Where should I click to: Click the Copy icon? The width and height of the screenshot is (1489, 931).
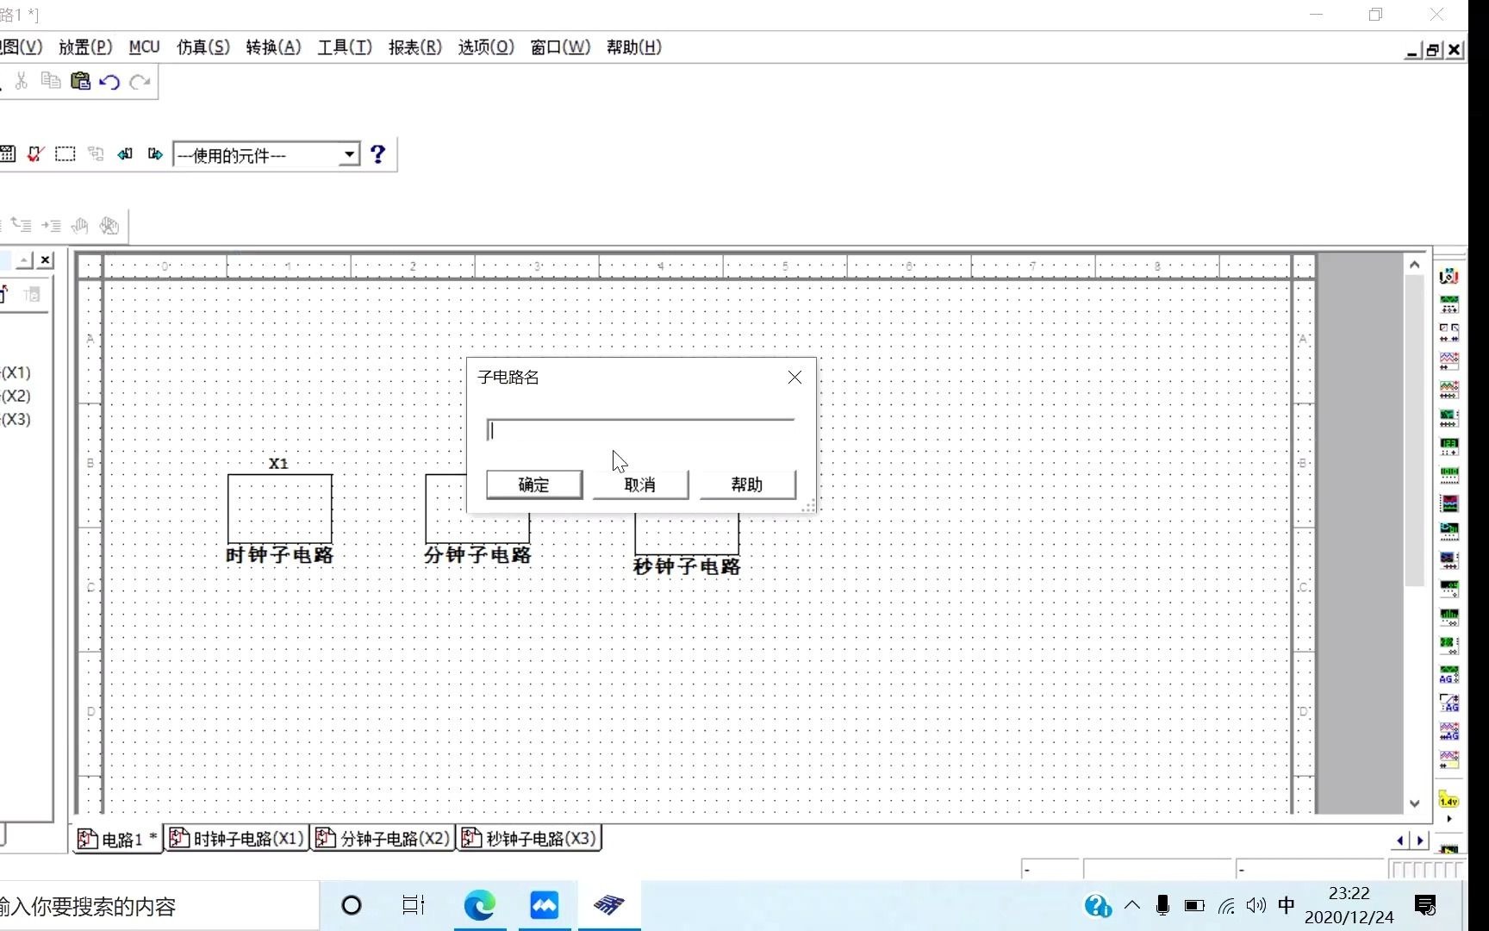point(51,81)
